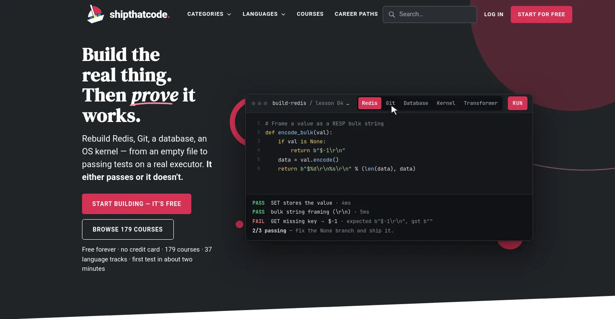The height and width of the screenshot is (319, 615).
Task: Open the Courses page
Action: [310, 14]
